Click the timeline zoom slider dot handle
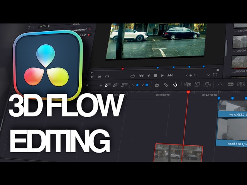This screenshot has height=185, width=247. coord(87,86)
